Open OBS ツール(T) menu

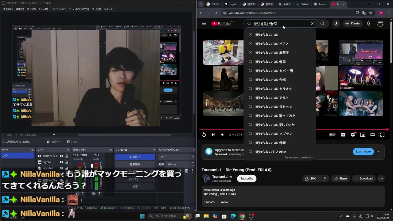pyautogui.click(x=96, y=9)
